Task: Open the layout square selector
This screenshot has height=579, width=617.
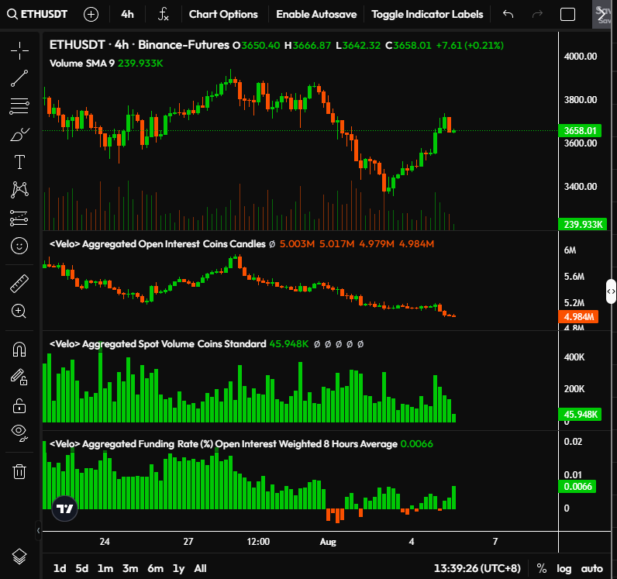Action: tap(567, 15)
